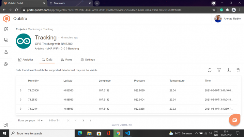Open the data filter funnel
This screenshot has height=137, width=244.
pos(219,70)
